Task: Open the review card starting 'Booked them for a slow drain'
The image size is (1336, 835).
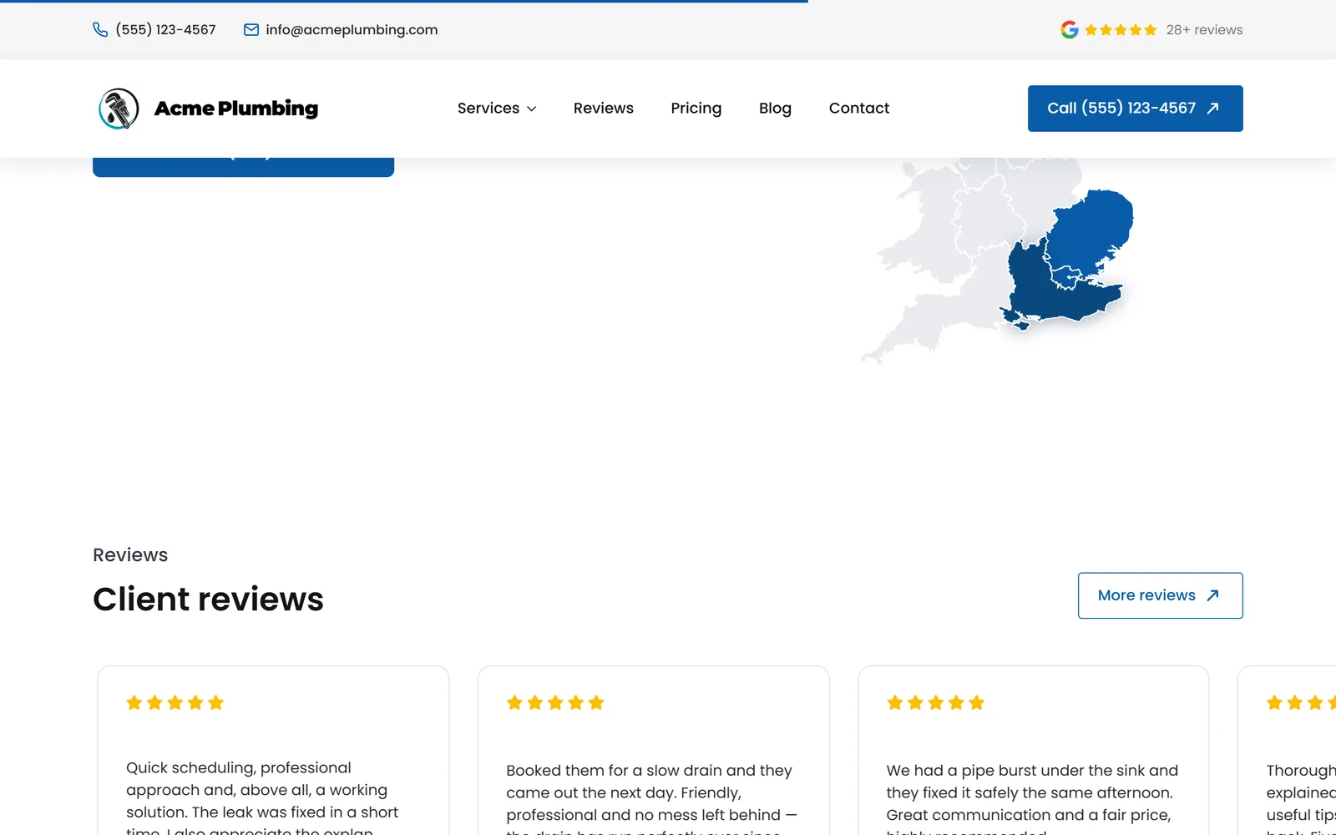Action: (x=654, y=751)
